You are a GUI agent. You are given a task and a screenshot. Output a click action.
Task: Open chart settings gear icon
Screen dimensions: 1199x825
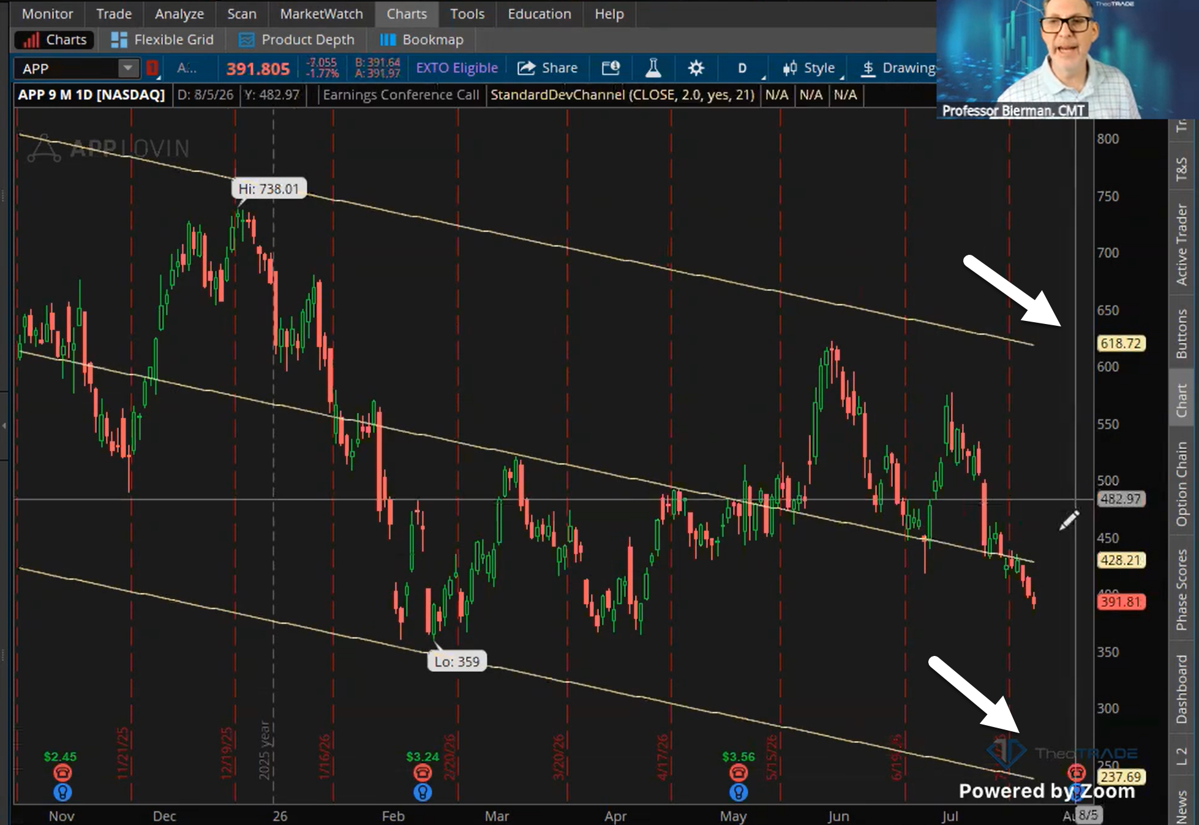[696, 68]
